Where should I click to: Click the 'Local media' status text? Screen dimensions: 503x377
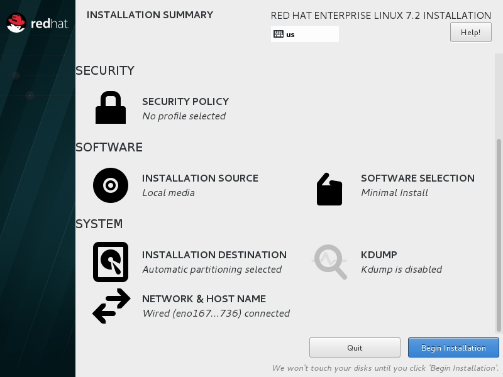click(x=169, y=193)
